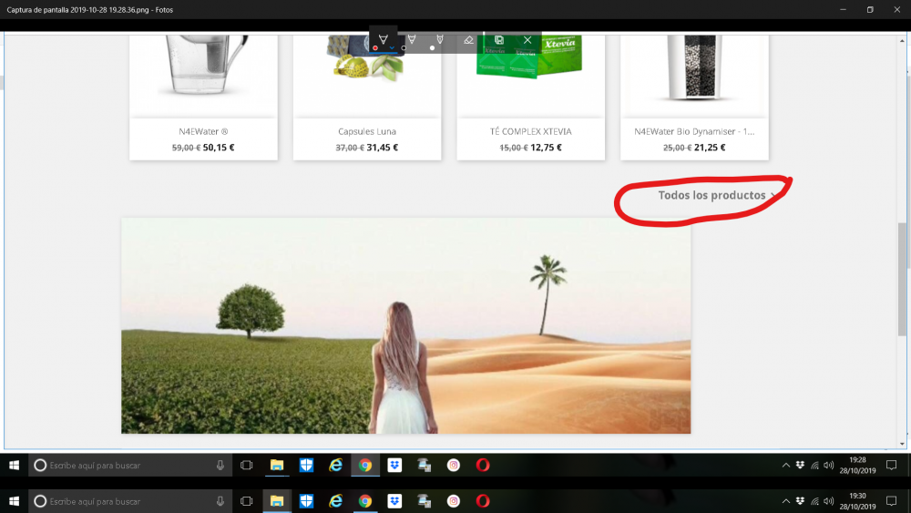Open File Explorer in the 19:30 taskbar

(x=277, y=501)
